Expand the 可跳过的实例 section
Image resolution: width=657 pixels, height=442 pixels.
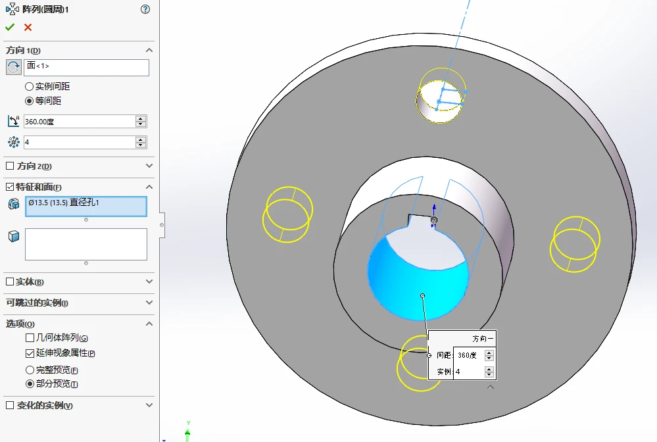[149, 303]
